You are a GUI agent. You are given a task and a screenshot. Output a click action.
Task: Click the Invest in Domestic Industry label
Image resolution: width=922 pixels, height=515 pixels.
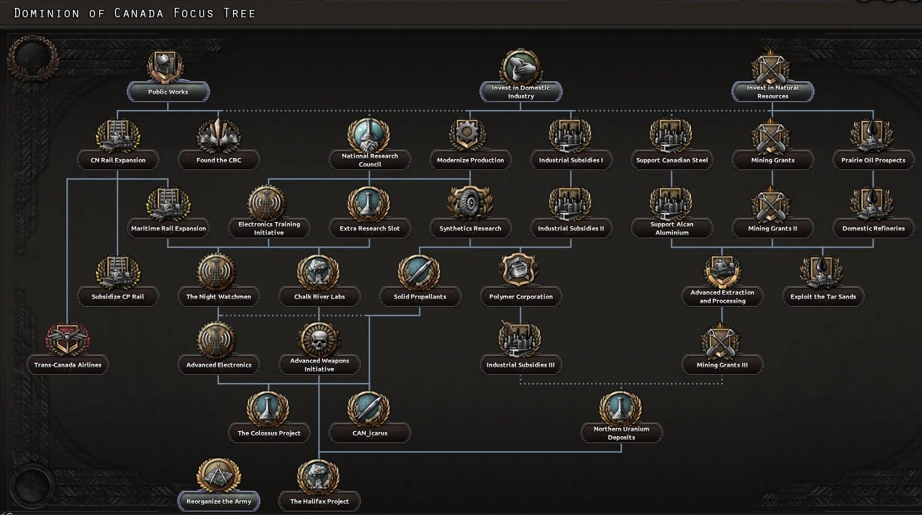(x=521, y=92)
